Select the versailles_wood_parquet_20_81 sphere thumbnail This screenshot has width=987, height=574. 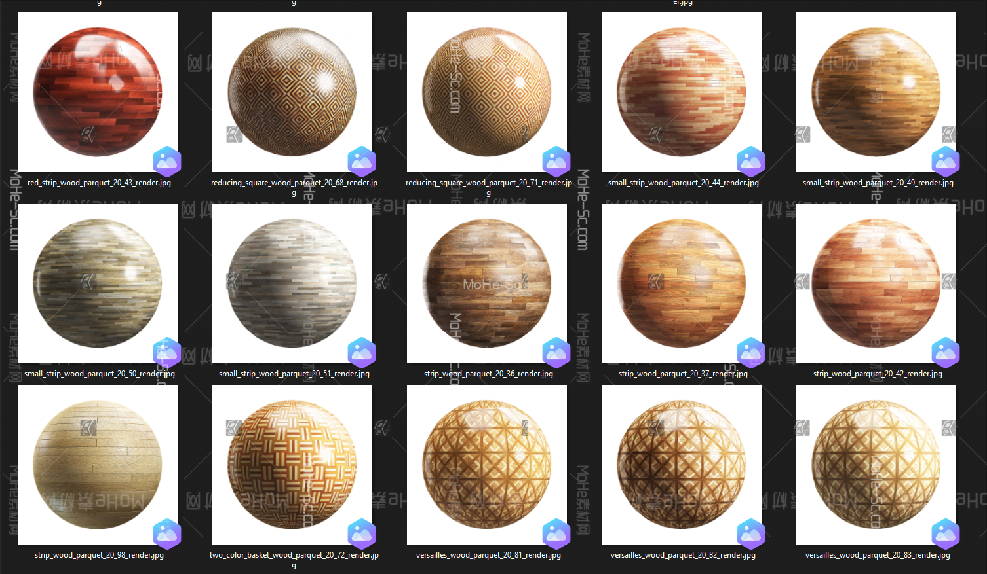(487, 465)
